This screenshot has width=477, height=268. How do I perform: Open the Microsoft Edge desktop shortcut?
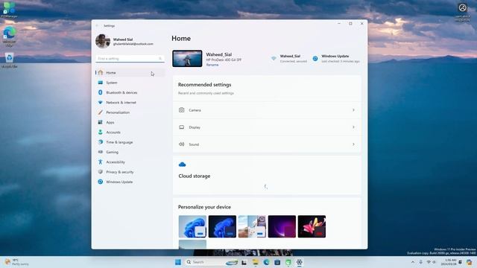point(9,36)
